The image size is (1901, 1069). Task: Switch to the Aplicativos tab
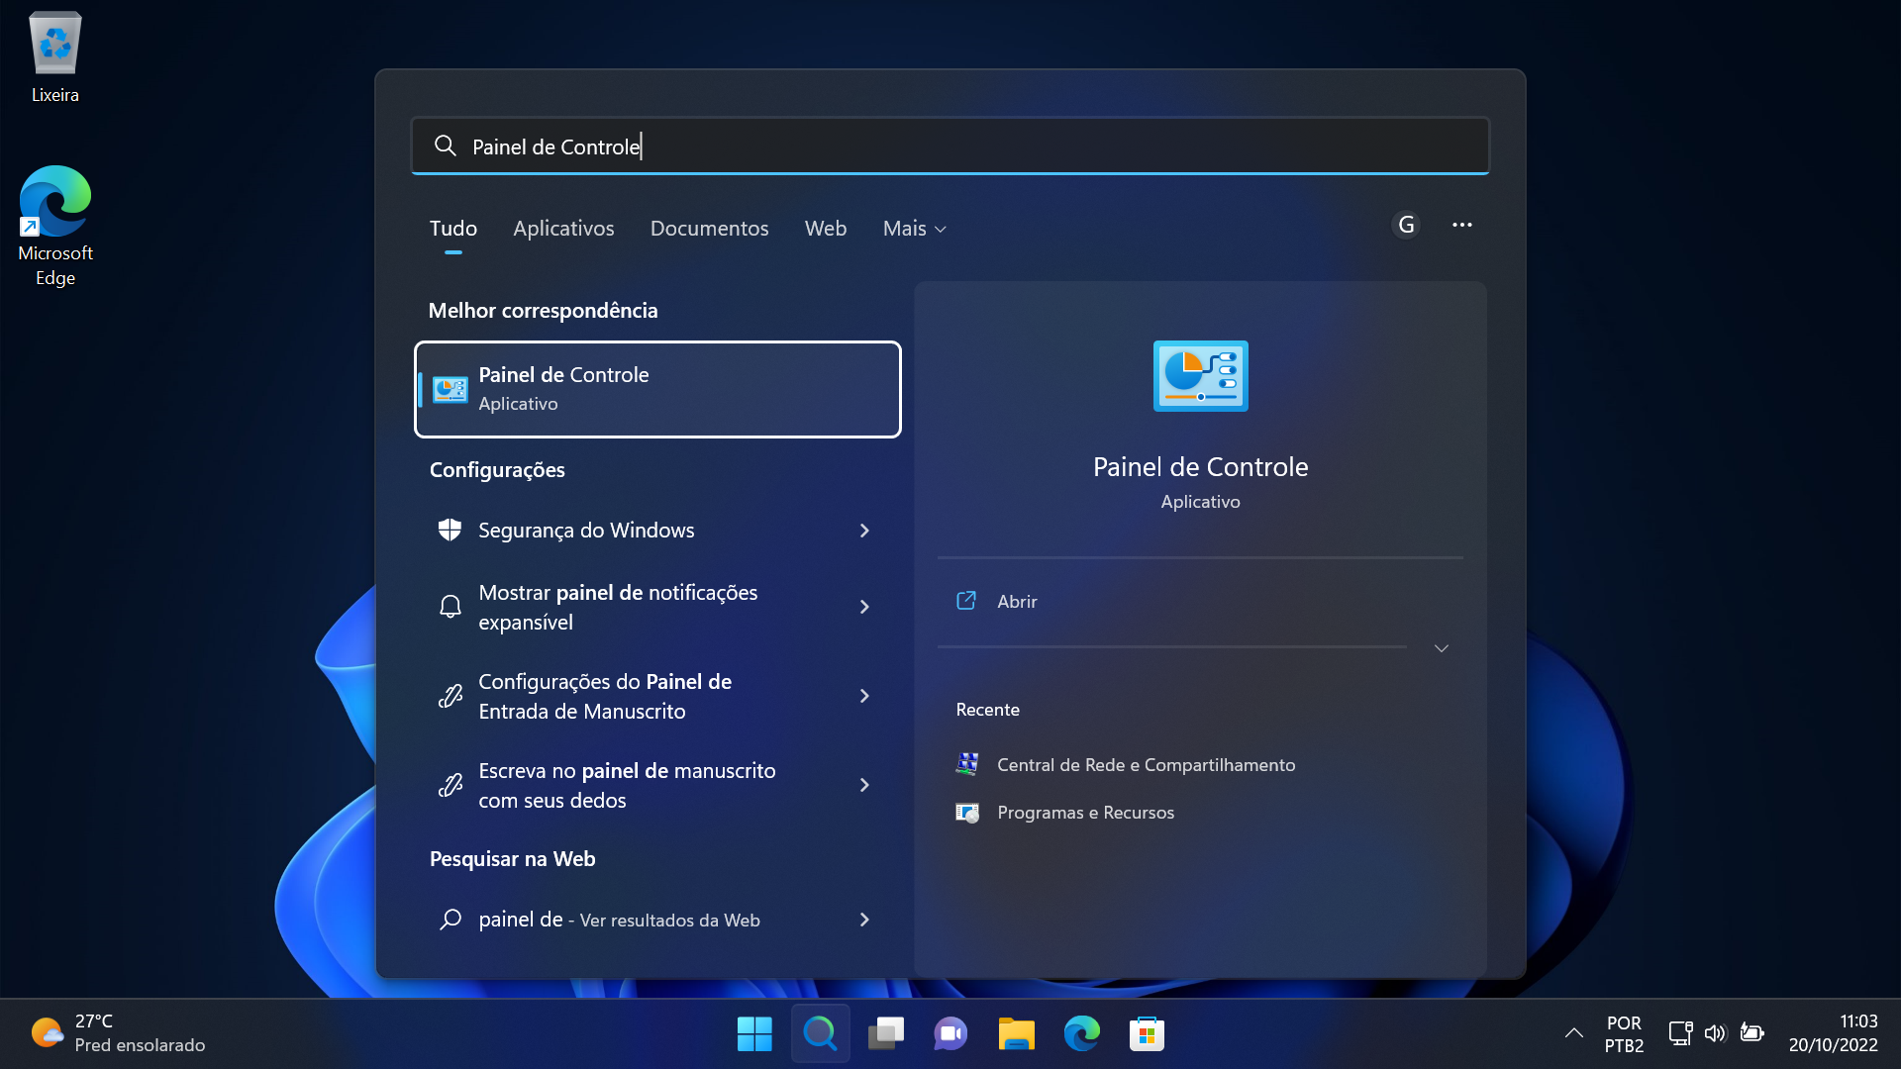point(563,229)
